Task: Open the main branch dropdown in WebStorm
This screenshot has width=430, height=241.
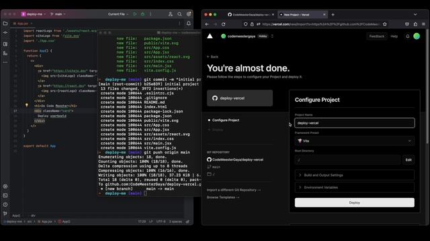Action: coord(58,14)
